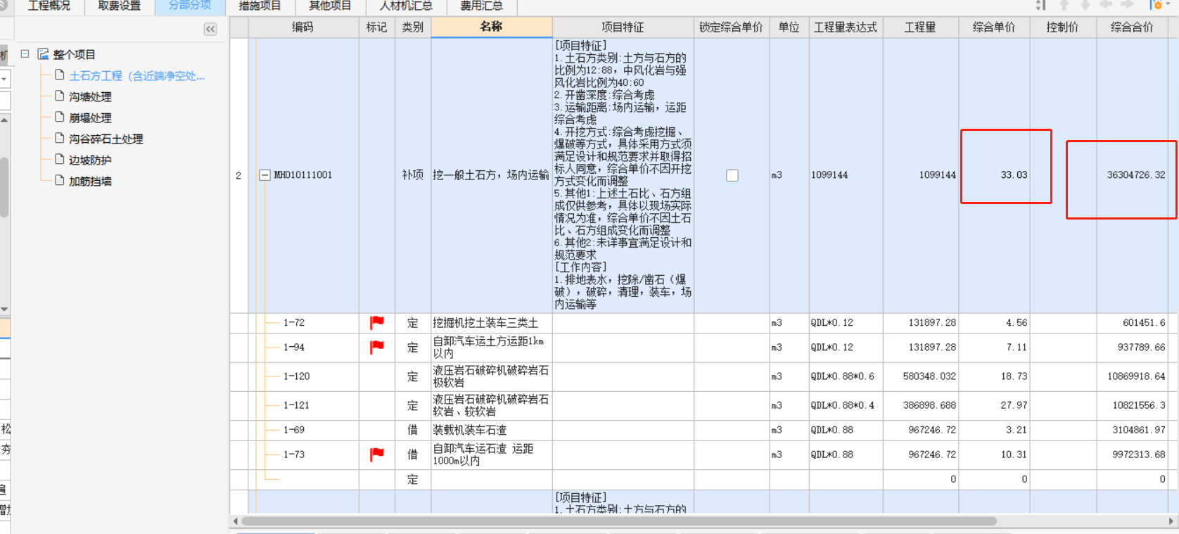Click the 编码 column header
The image size is (1179, 534).
tap(303, 27)
